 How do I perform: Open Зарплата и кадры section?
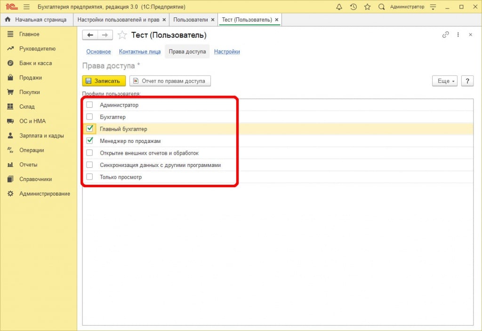(x=41, y=136)
